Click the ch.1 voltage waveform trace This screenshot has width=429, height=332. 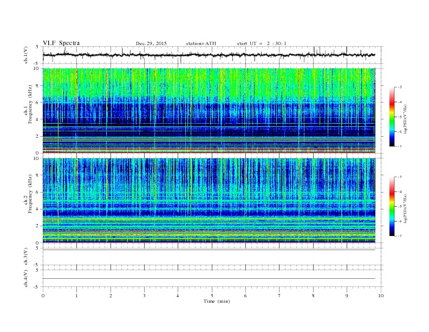209,55
